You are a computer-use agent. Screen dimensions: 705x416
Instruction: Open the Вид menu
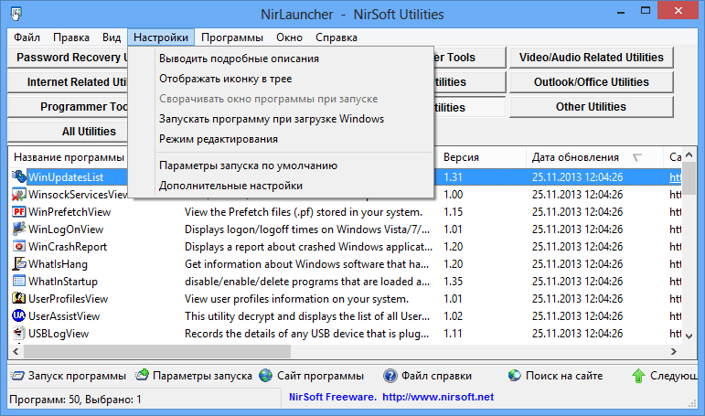click(112, 37)
